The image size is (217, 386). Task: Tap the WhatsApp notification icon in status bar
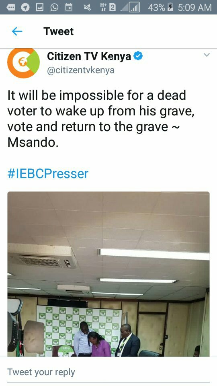pyautogui.click(x=54, y=7)
